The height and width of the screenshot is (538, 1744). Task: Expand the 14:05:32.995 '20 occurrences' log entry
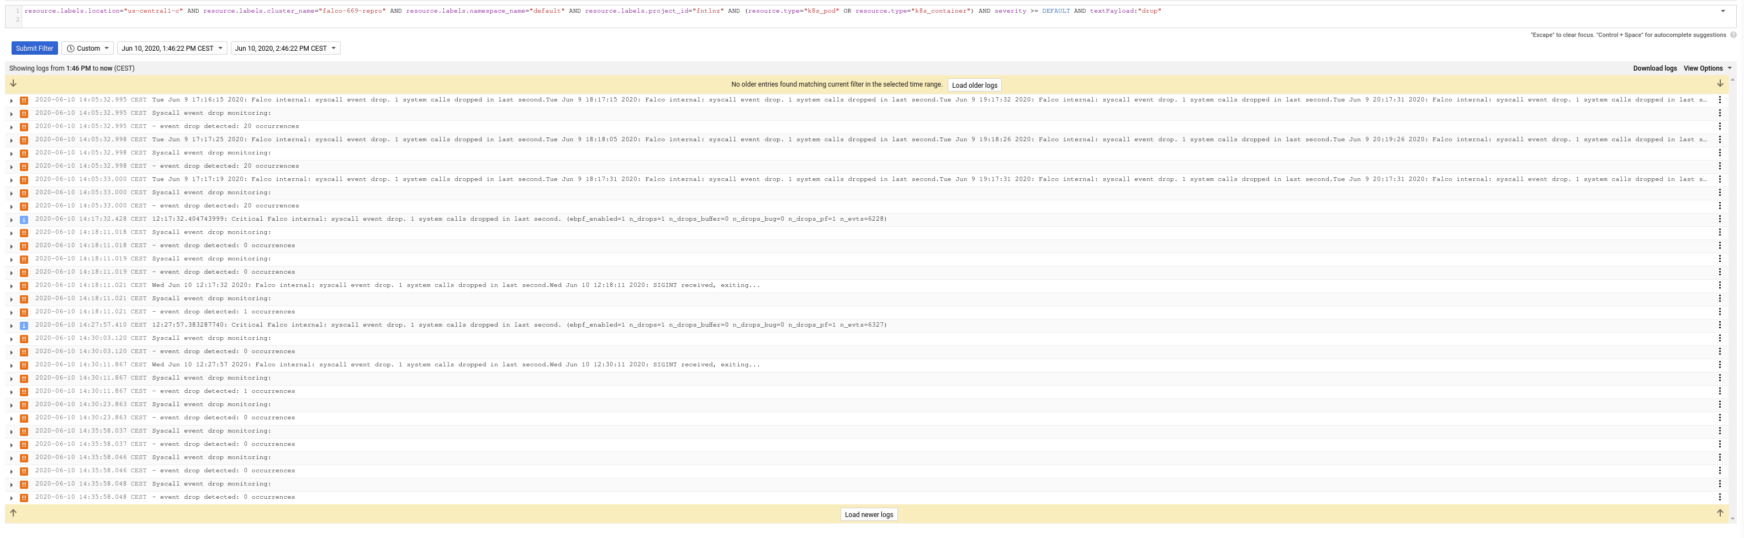[12, 127]
